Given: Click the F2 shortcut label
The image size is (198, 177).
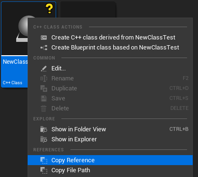Looking at the screenshot, I should coord(186,78).
